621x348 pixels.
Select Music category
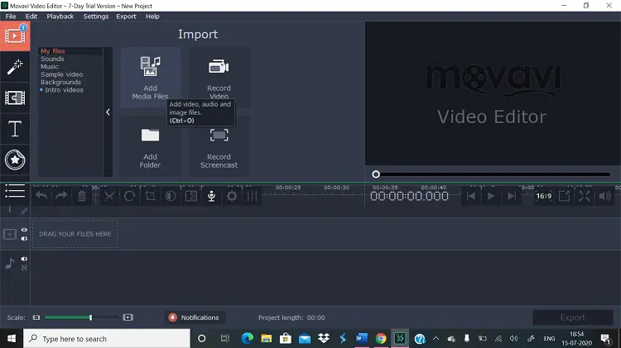coord(50,66)
